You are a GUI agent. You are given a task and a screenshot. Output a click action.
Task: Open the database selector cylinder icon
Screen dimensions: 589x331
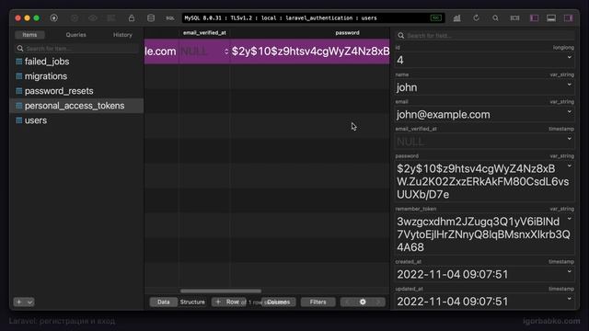point(151,18)
